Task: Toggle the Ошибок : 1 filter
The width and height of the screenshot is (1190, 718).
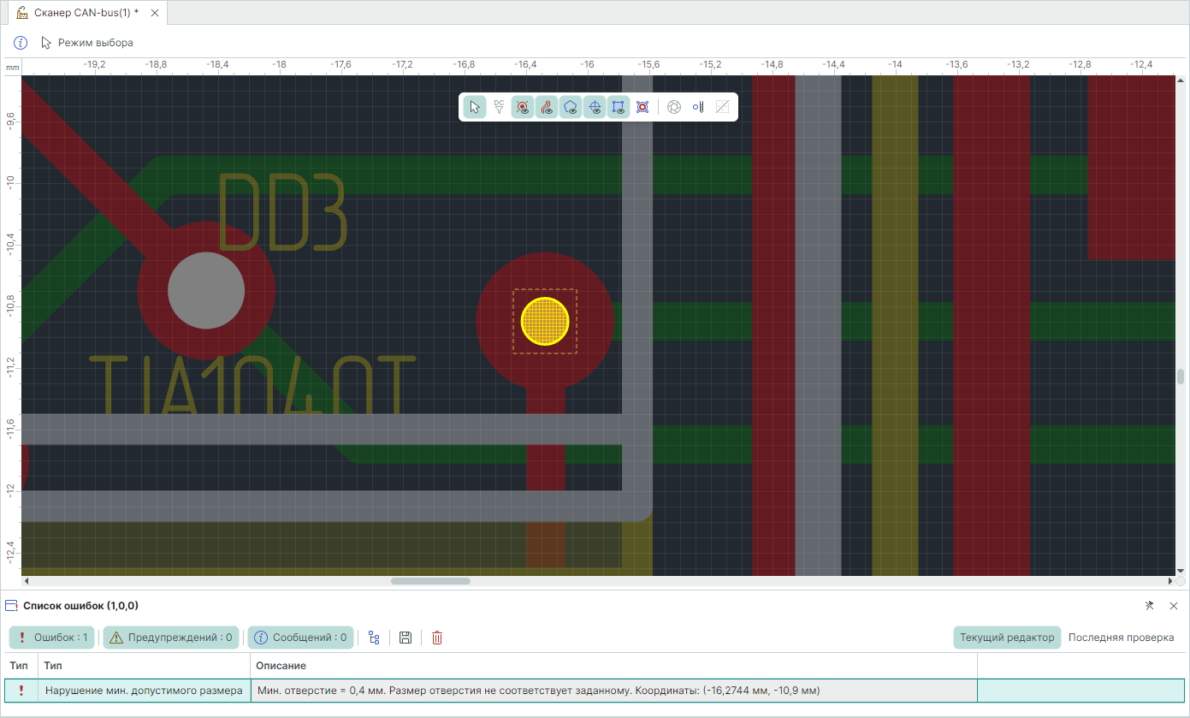Action: (53, 638)
